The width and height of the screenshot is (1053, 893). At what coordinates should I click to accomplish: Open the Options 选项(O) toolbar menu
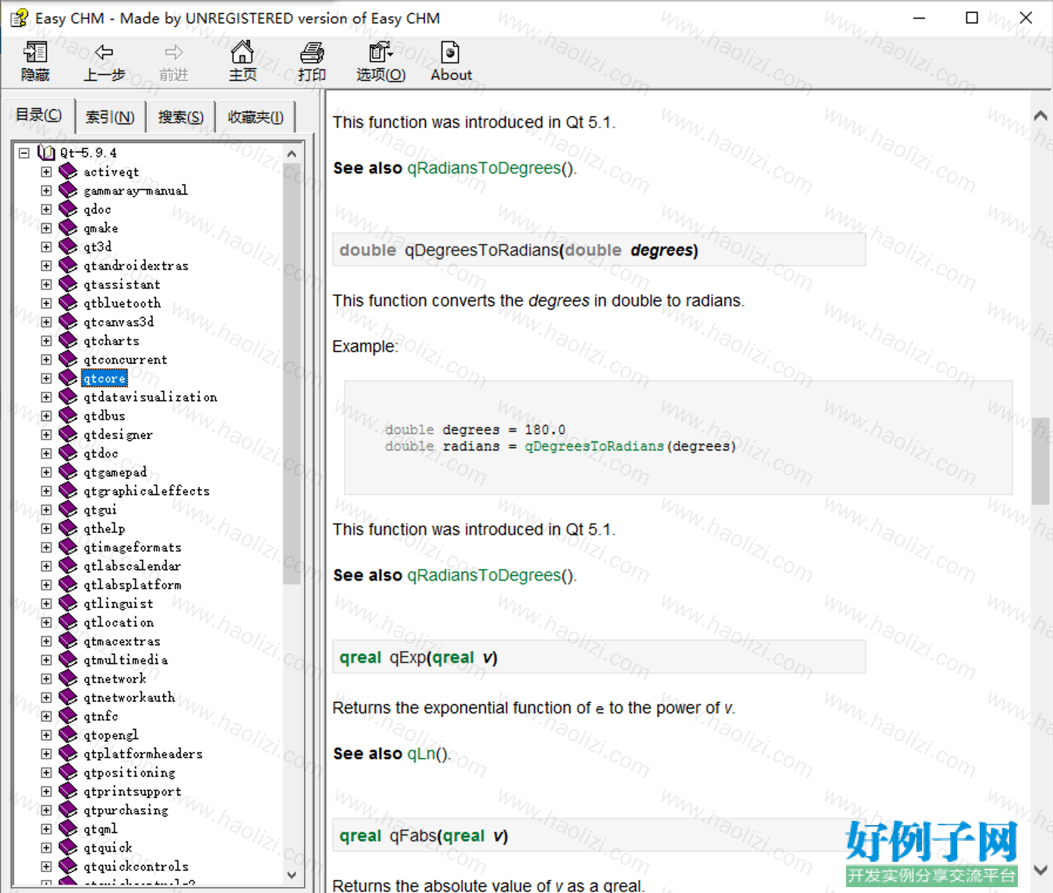tap(381, 61)
